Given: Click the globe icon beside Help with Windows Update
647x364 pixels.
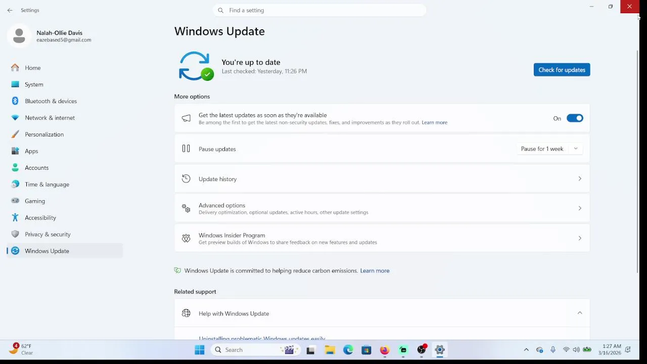Looking at the screenshot, I should click(x=186, y=313).
